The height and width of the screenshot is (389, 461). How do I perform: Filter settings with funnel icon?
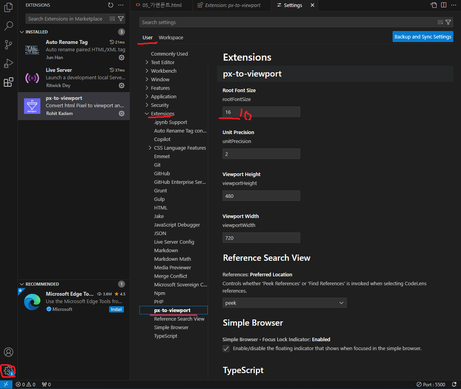(448, 23)
